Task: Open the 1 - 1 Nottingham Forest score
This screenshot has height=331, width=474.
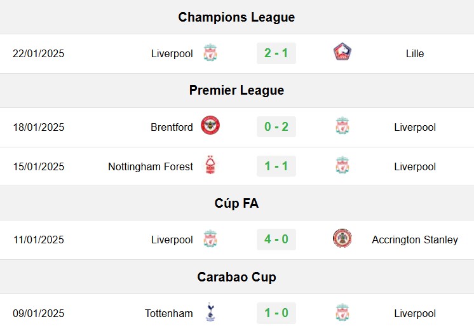Action: 276,166
